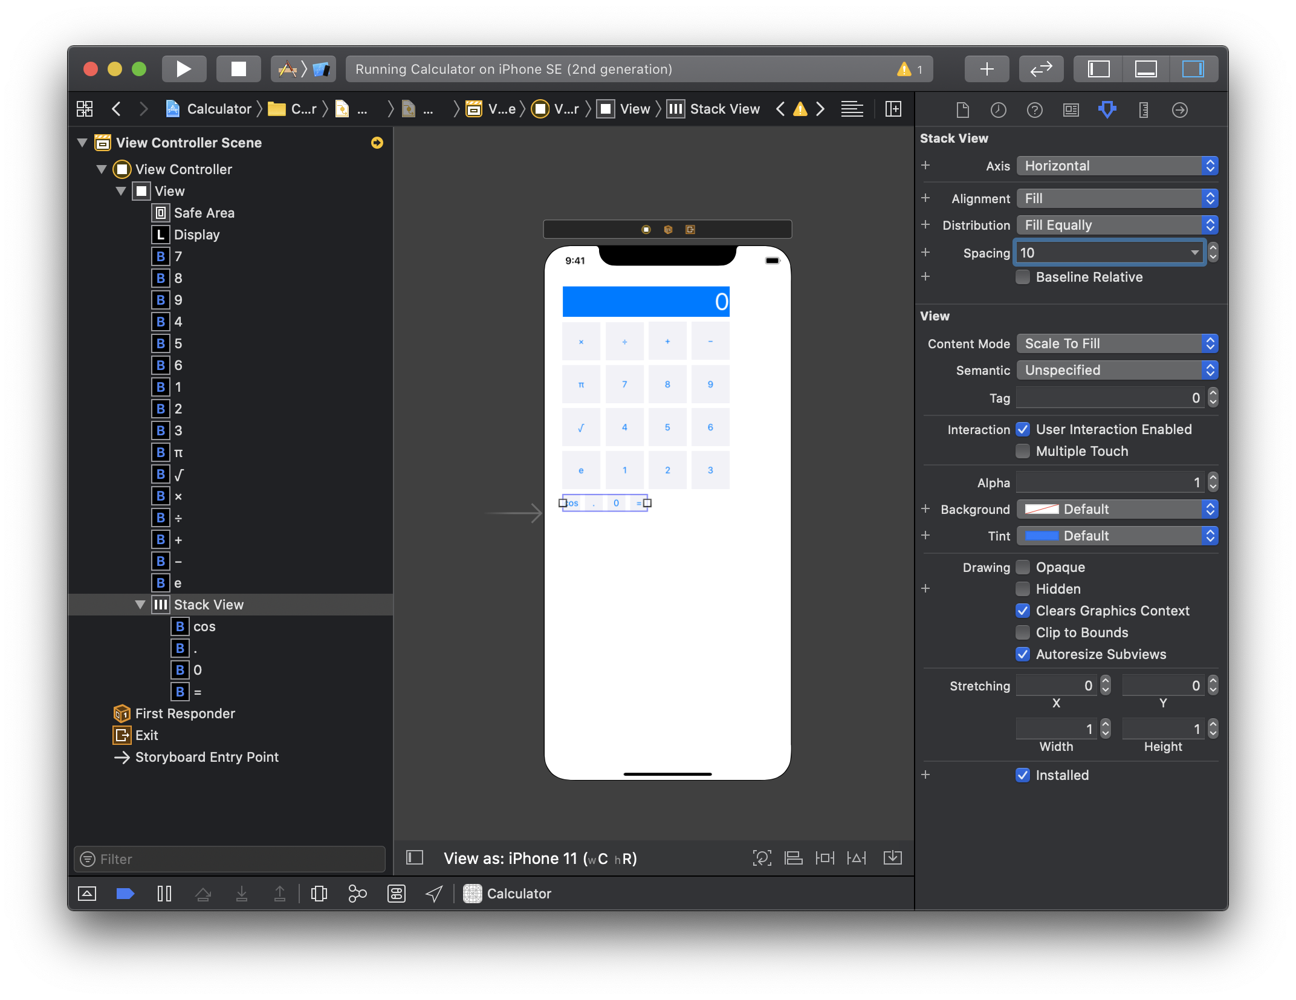Viewport: 1296px width, 1000px height.
Task: Click View as: iPhone 11 button
Action: (x=540, y=859)
